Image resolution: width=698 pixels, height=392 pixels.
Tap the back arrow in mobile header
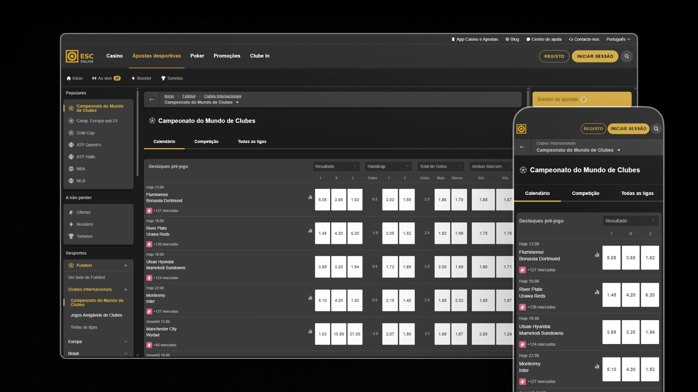pyautogui.click(x=522, y=147)
